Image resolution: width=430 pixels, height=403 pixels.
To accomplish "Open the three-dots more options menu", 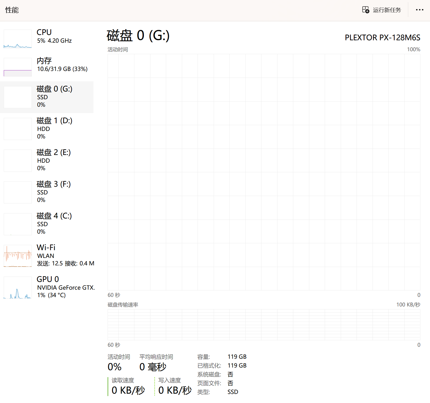I will pyautogui.click(x=420, y=10).
